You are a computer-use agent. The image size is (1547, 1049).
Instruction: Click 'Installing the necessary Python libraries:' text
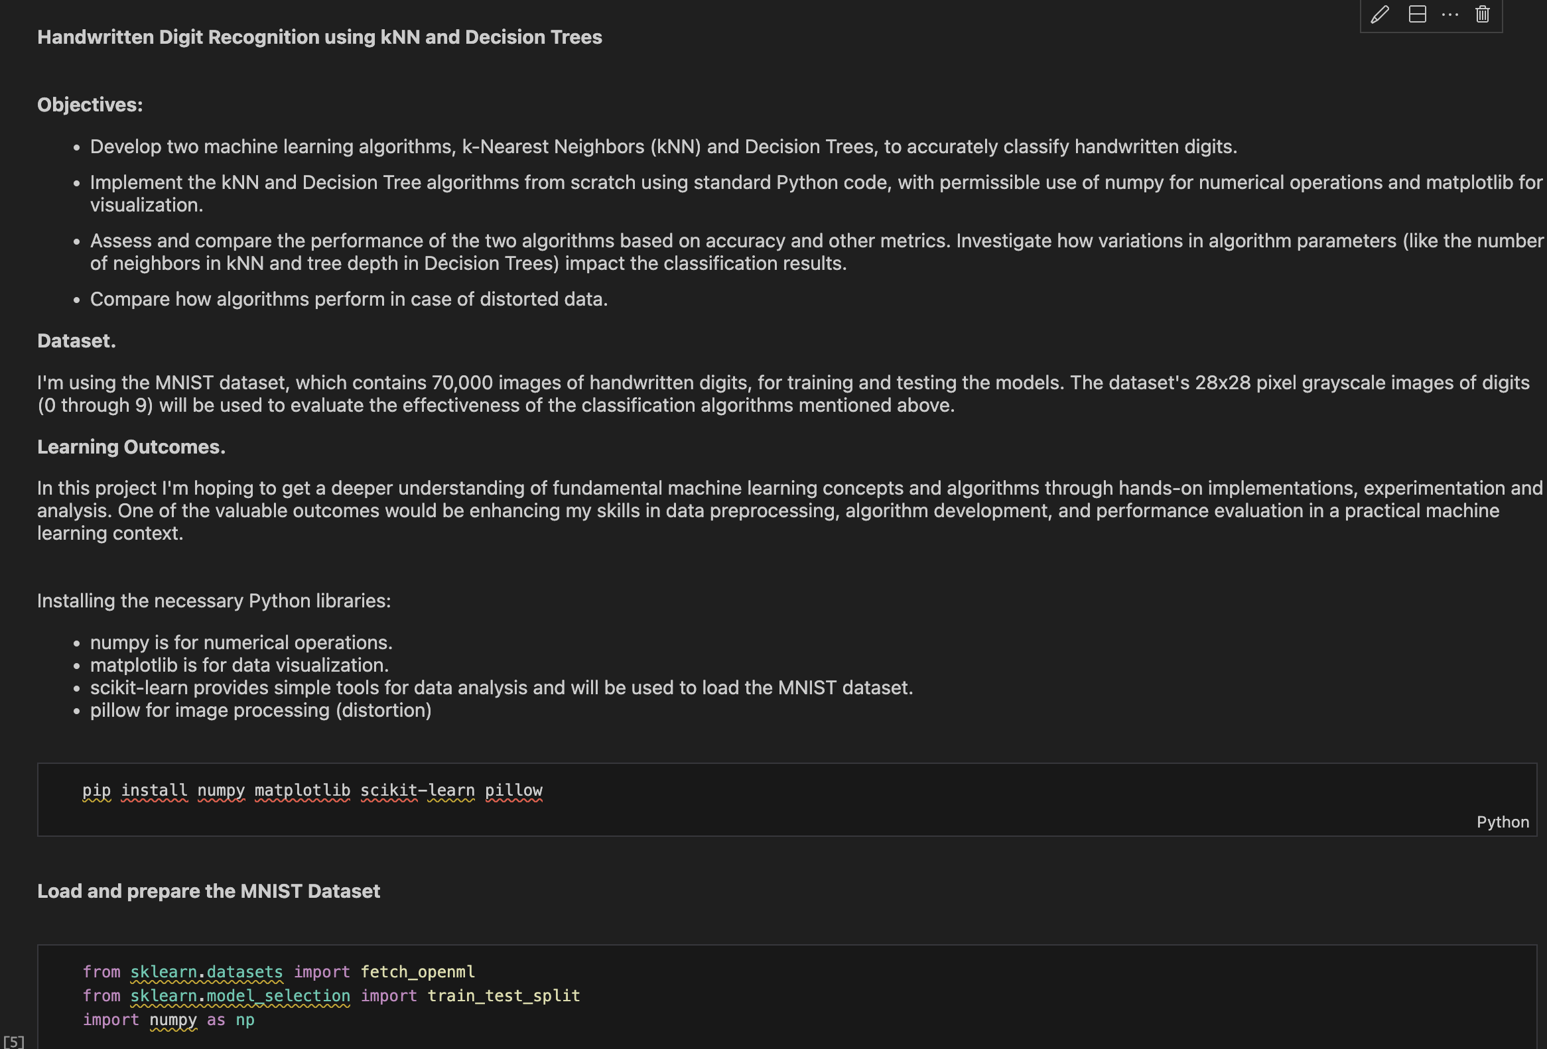coord(214,601)
